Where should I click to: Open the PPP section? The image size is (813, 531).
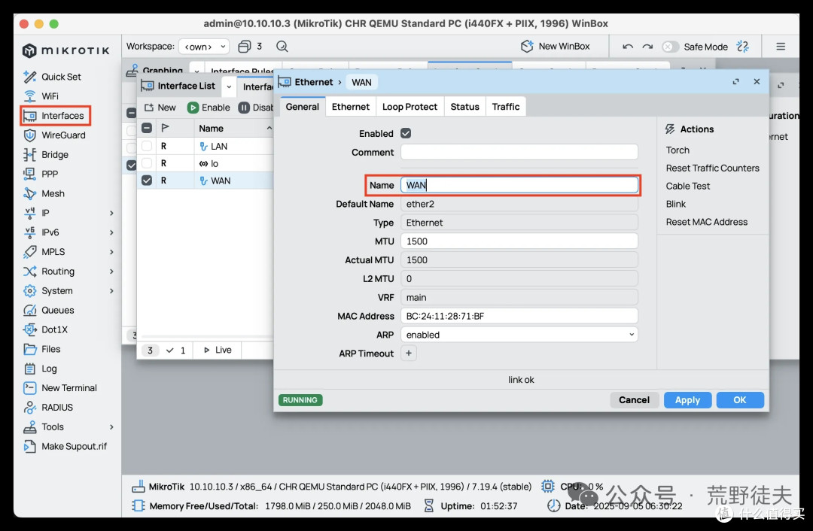coord(41,174)
